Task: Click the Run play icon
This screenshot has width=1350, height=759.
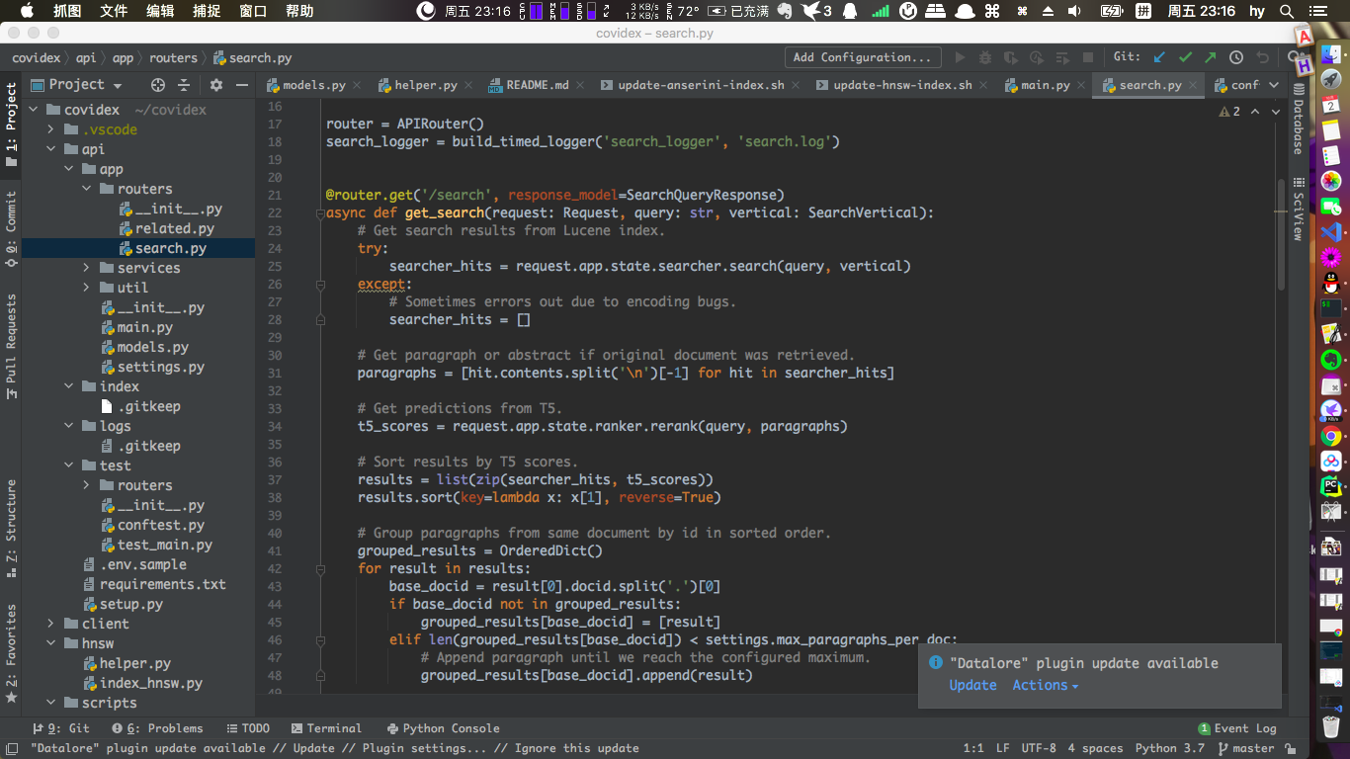Action: click(960, 57)
